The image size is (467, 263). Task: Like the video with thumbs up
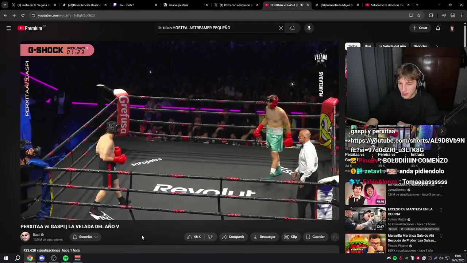point(194,237)
